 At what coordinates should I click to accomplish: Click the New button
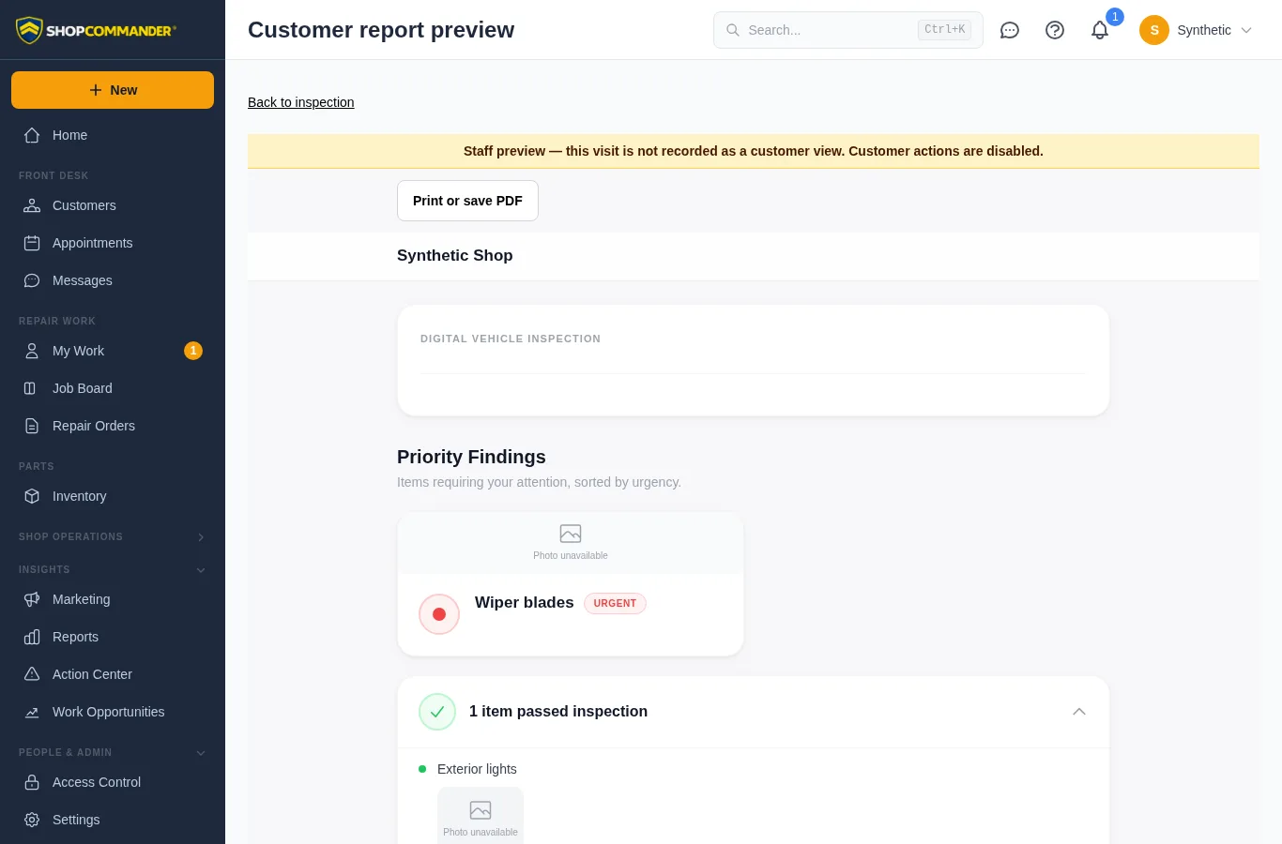pyautogui.click(x=113, y=90)
